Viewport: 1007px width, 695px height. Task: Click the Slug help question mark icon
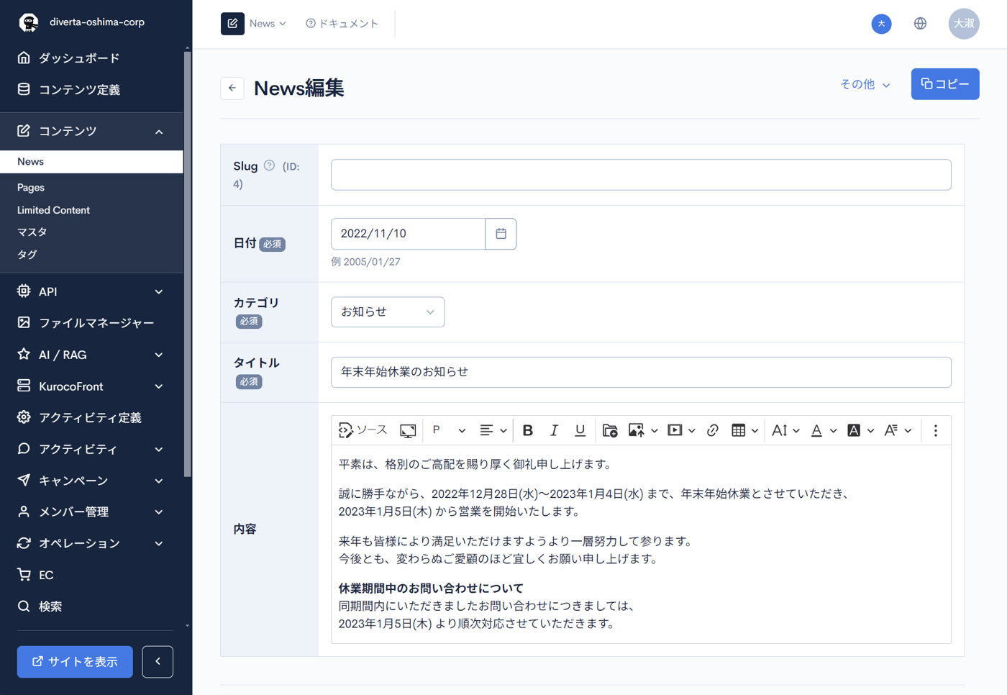pos(269,165)
